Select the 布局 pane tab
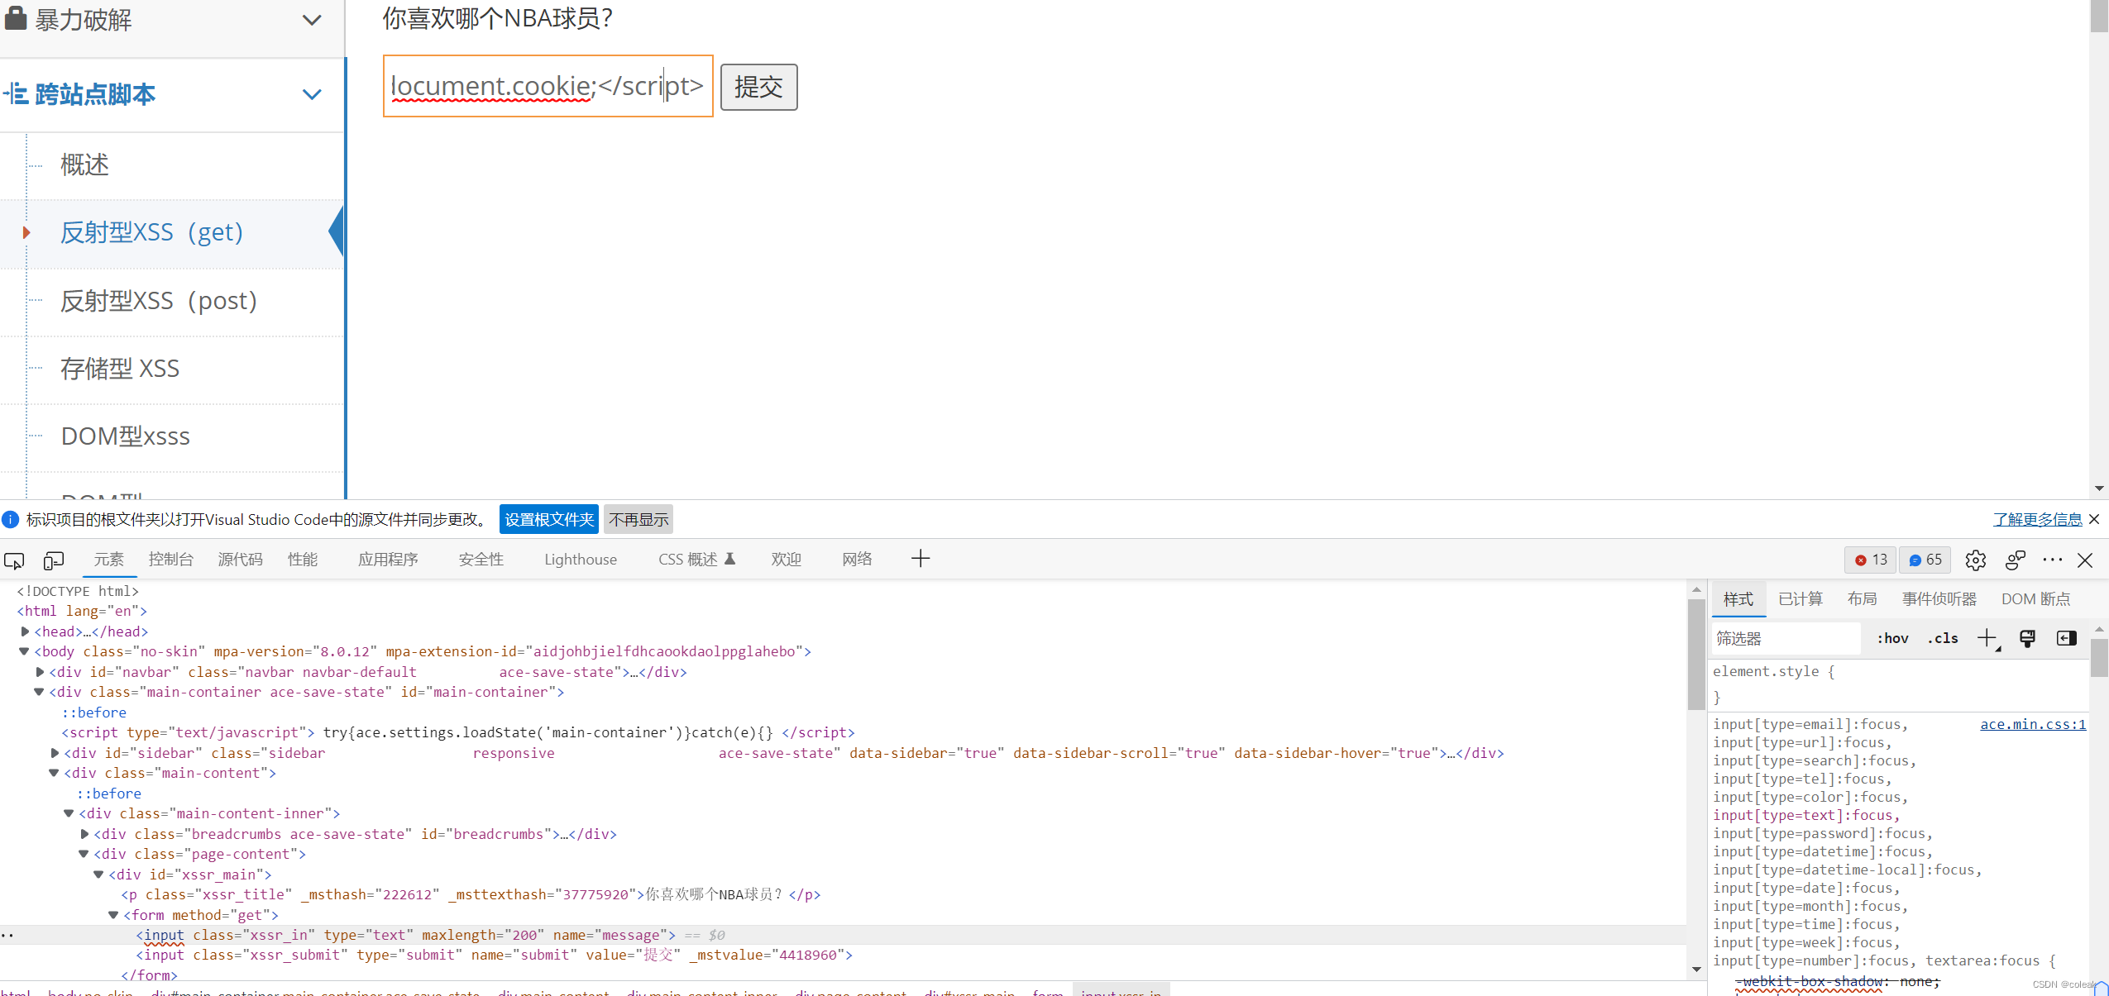Viewport: 2109px width, 996px height. (1862, 598)
